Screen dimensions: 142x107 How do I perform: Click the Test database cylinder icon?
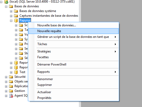tap(16, 72)
